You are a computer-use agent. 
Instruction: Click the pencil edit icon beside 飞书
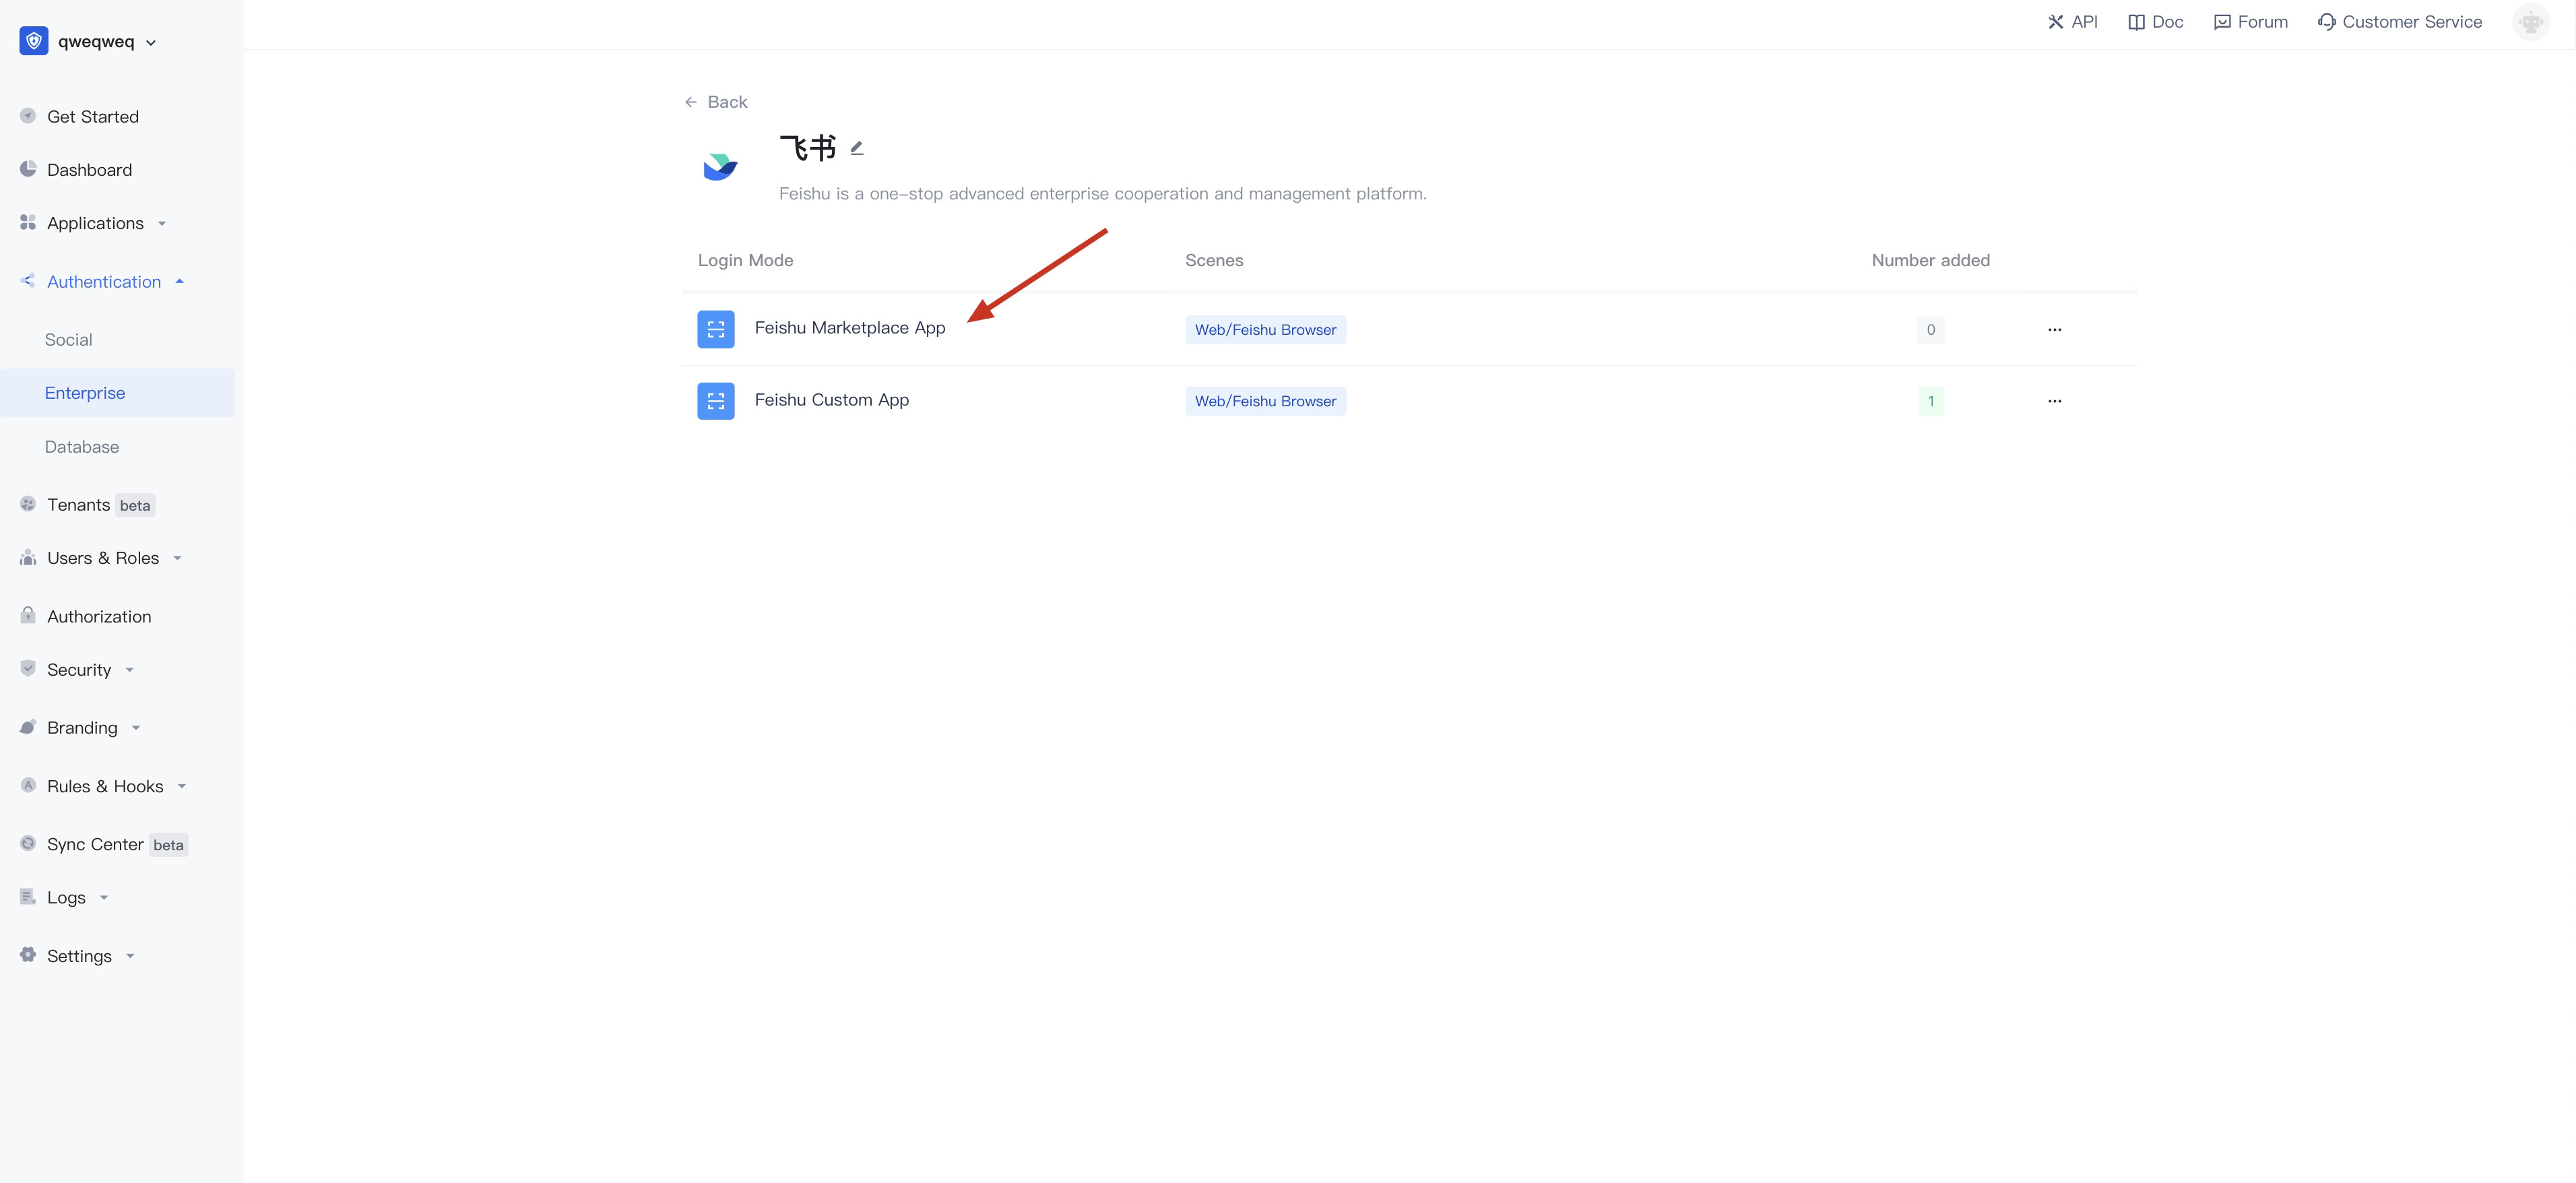pos(857,148)
